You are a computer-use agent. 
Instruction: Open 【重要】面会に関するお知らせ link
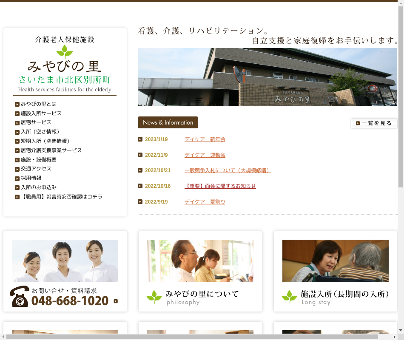click(220, 186)
